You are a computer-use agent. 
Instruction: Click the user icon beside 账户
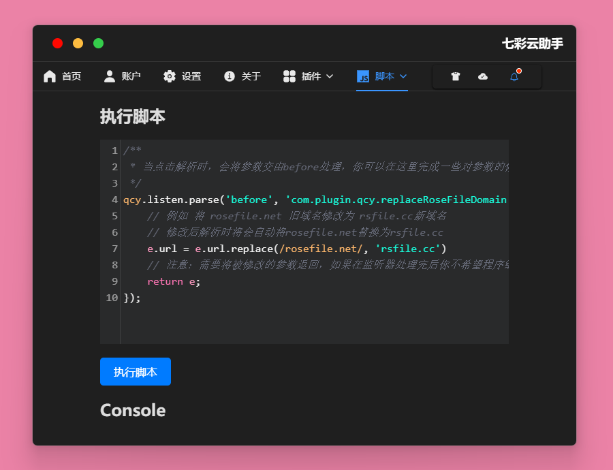click(x=110, y=76)
